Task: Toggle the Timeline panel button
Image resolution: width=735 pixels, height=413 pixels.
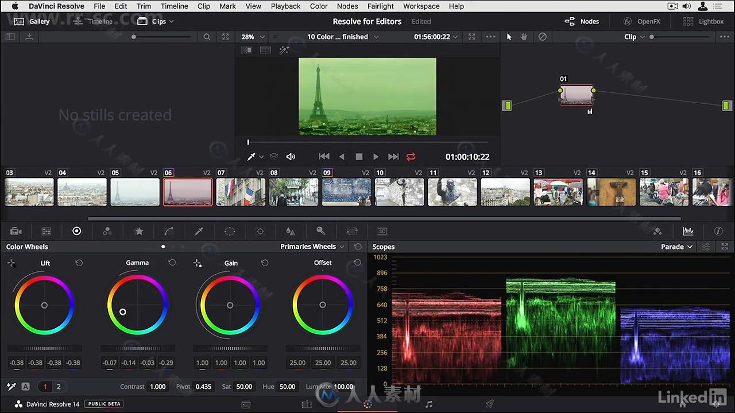Action: click(93, 21)
